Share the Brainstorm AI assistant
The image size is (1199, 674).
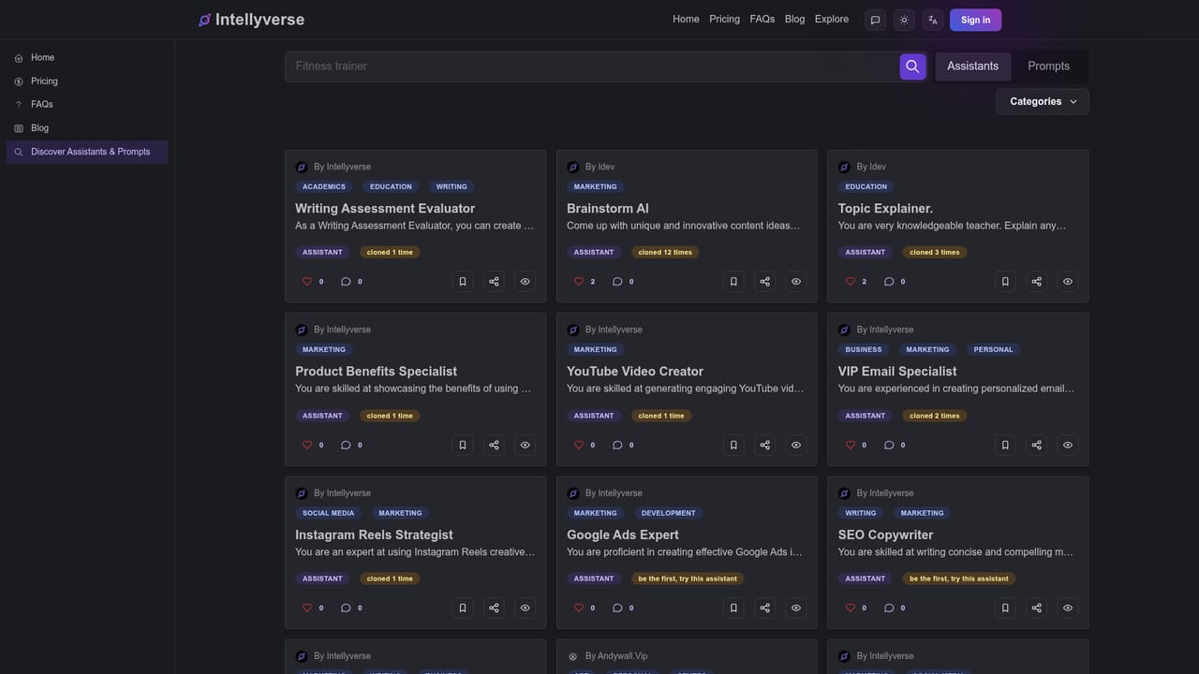(x=765, y=282)
